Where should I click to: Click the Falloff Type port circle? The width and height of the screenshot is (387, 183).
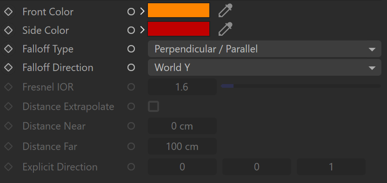click(131, 49)
